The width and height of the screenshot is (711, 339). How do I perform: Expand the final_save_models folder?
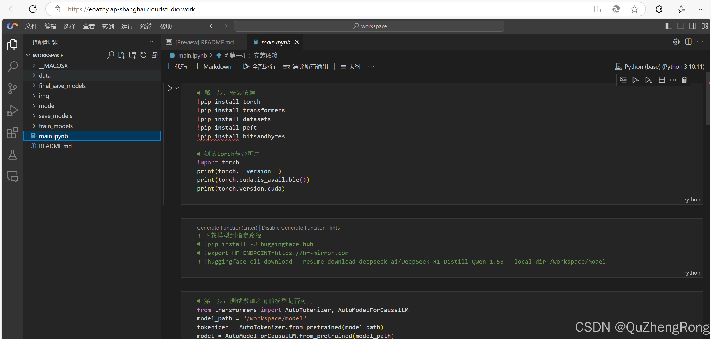(x=62, y=86)
